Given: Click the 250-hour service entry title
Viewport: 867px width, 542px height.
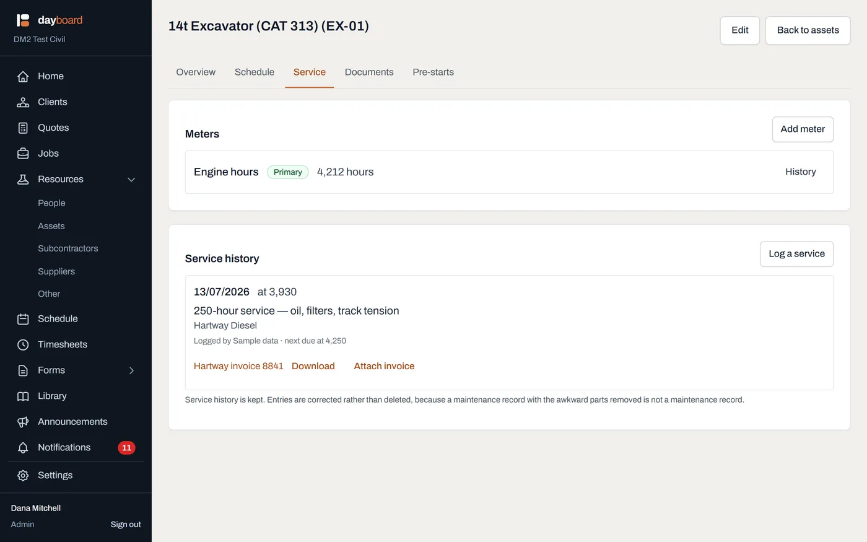Looking at the screenshot, I should [297, 311].
